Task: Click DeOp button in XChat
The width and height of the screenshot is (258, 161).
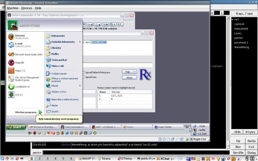Action: coord(251,141)
